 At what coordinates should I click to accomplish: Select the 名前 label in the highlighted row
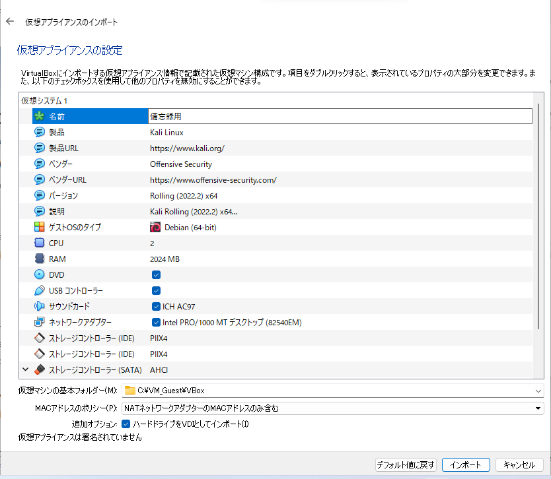coord(57,117)
